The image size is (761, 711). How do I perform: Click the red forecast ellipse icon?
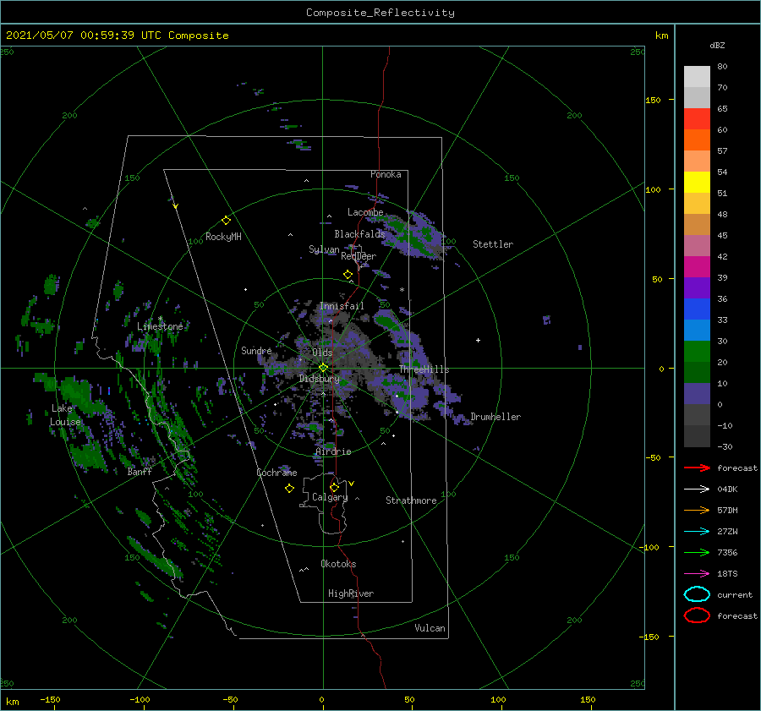click(697, 615)
